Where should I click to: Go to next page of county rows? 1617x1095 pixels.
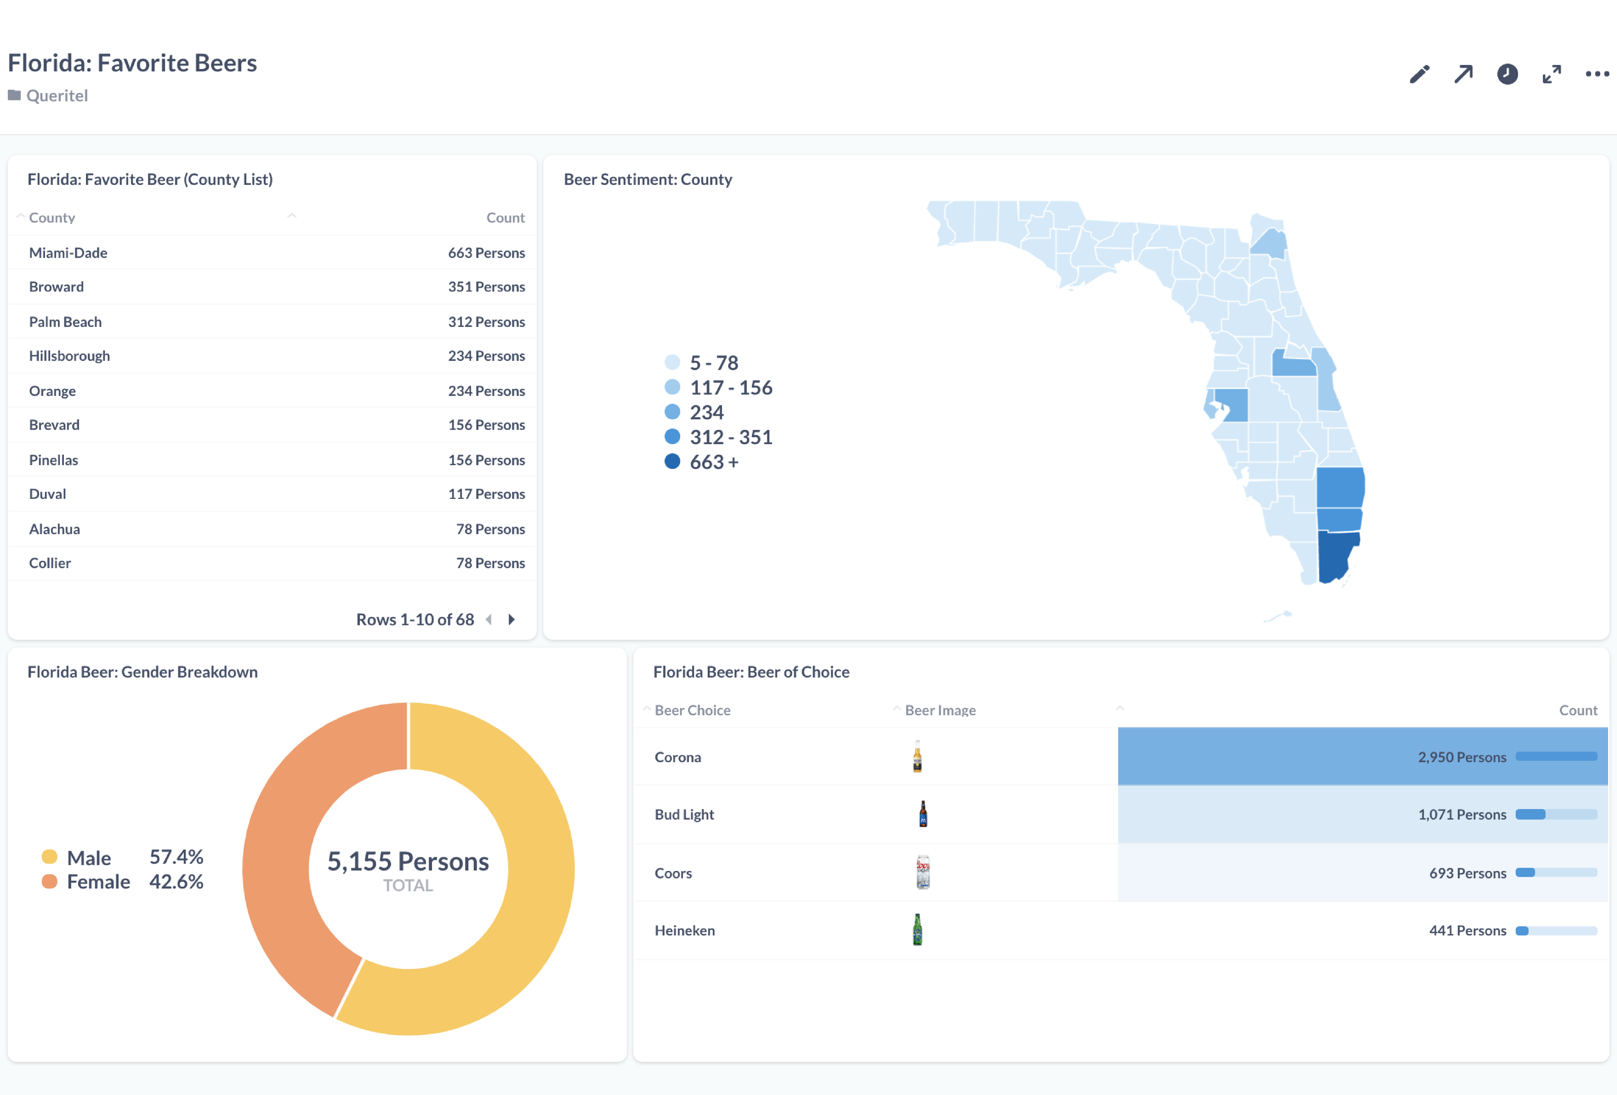pyautogui.click(x=512, y=619)
